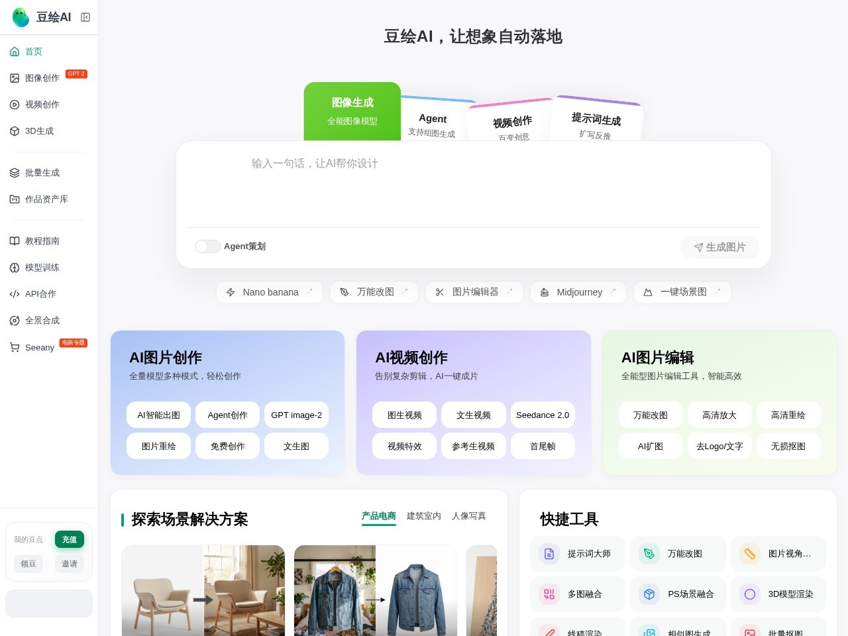848x636 pixels.
Task: Click the 邀请 invite button
Action: (70, 564)
